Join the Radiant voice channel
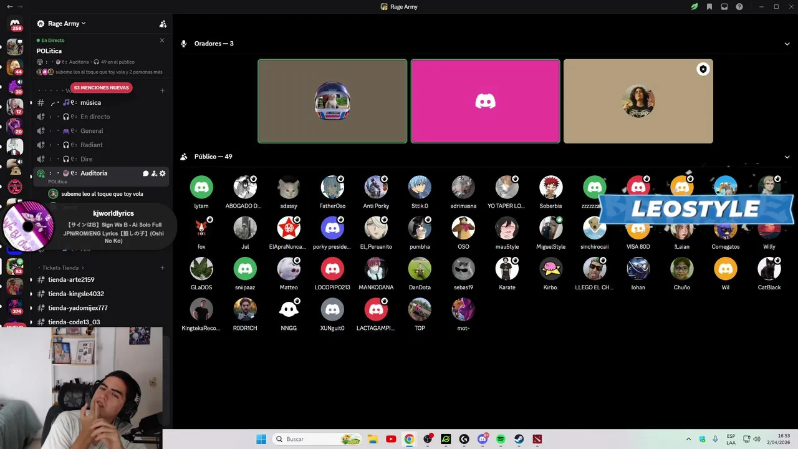 [x=100, y=145]
